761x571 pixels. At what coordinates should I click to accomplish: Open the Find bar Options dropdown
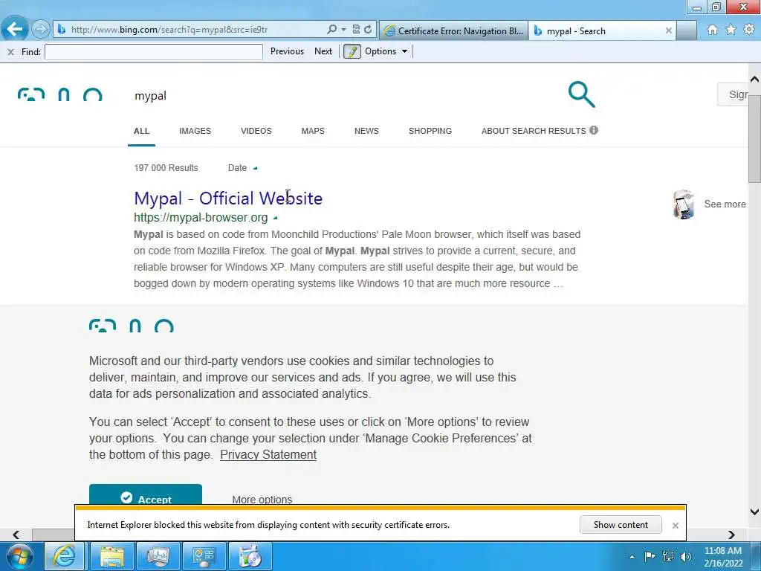pyautogui.click(x=386, y=51)
